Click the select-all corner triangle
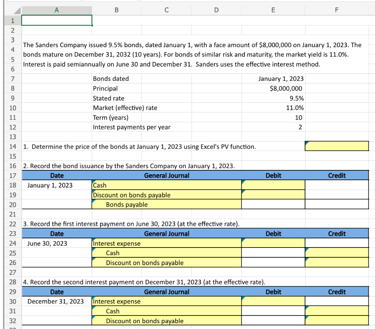The width and height of the screenshot is (375, 329). tap(17, 11)
